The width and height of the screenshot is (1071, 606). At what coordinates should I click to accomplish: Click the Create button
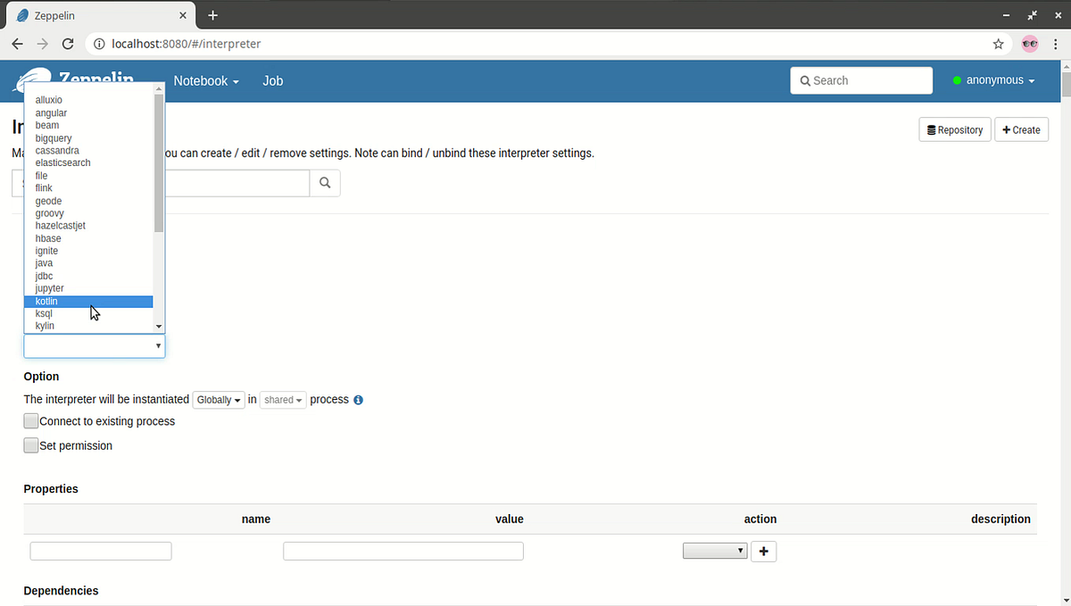tap(1021, 129)
